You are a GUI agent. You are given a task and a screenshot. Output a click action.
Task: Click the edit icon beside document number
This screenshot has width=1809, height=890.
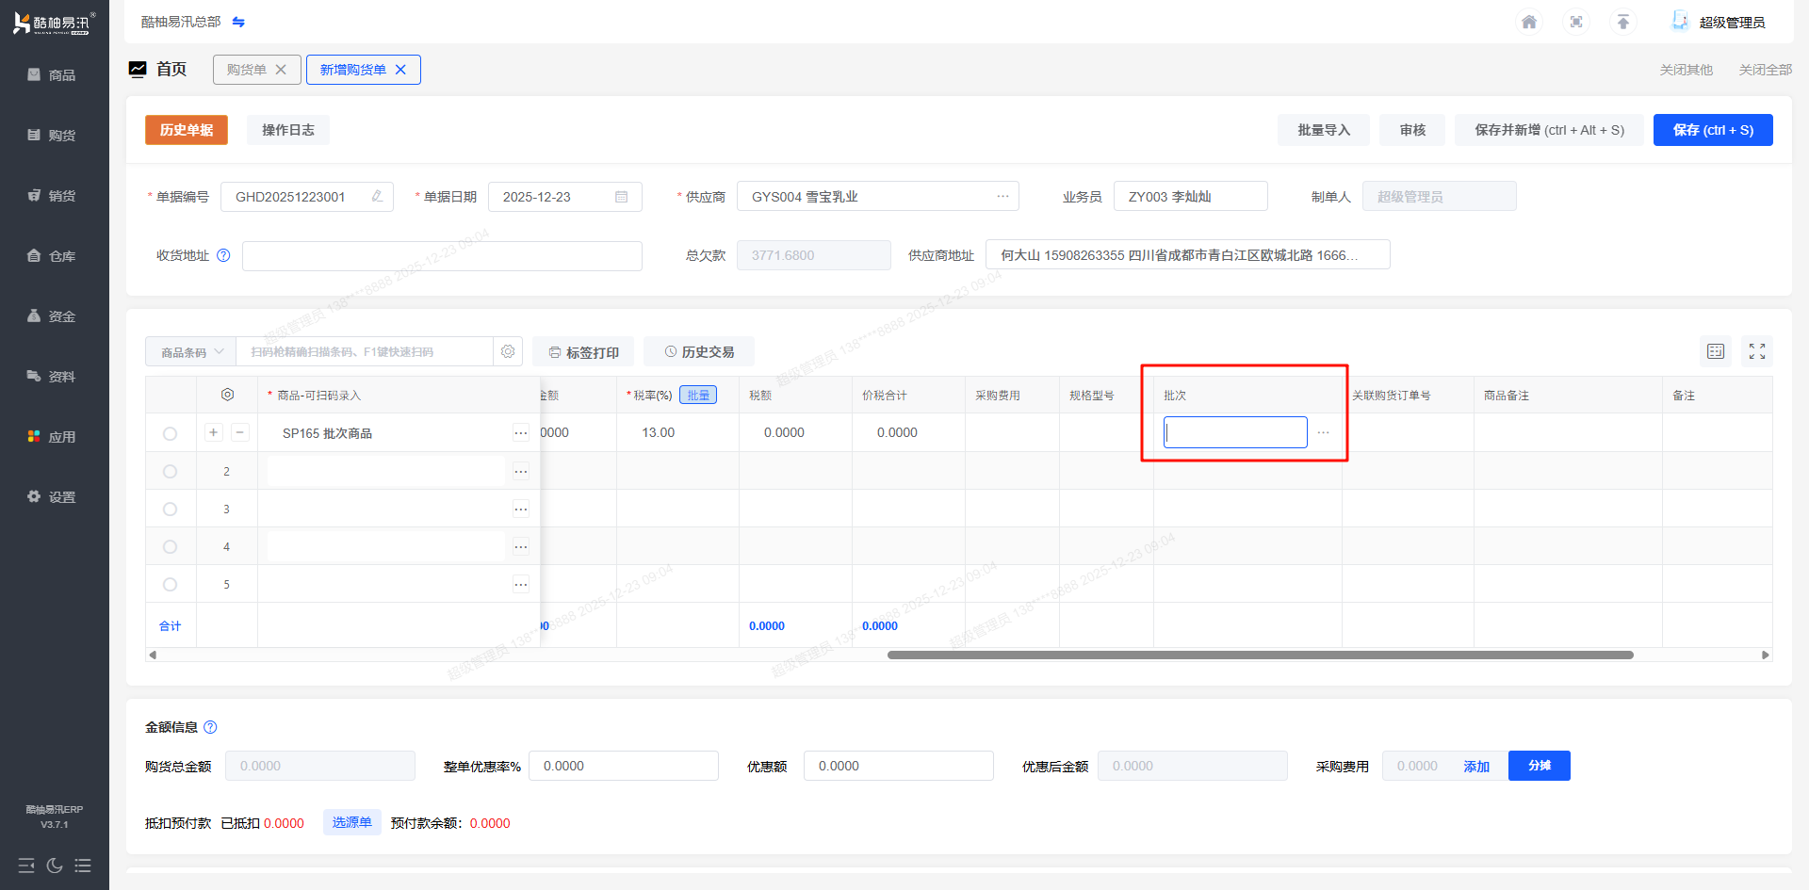coord(377,197)
